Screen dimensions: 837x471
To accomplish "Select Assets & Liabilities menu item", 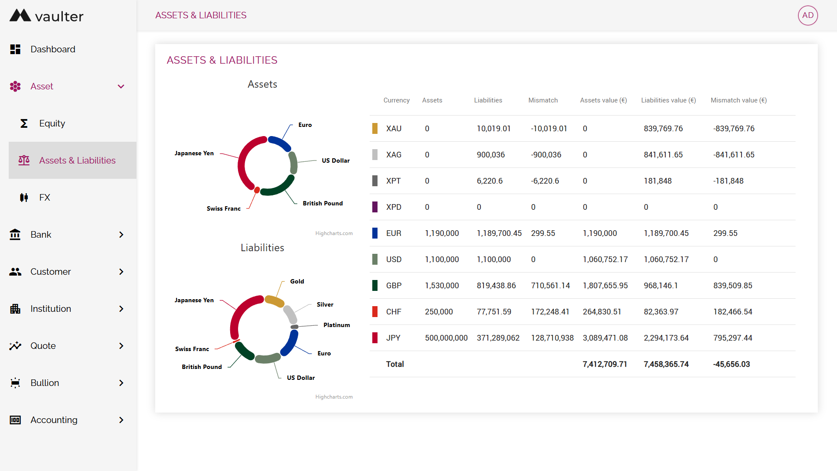I will click(72, 160).
